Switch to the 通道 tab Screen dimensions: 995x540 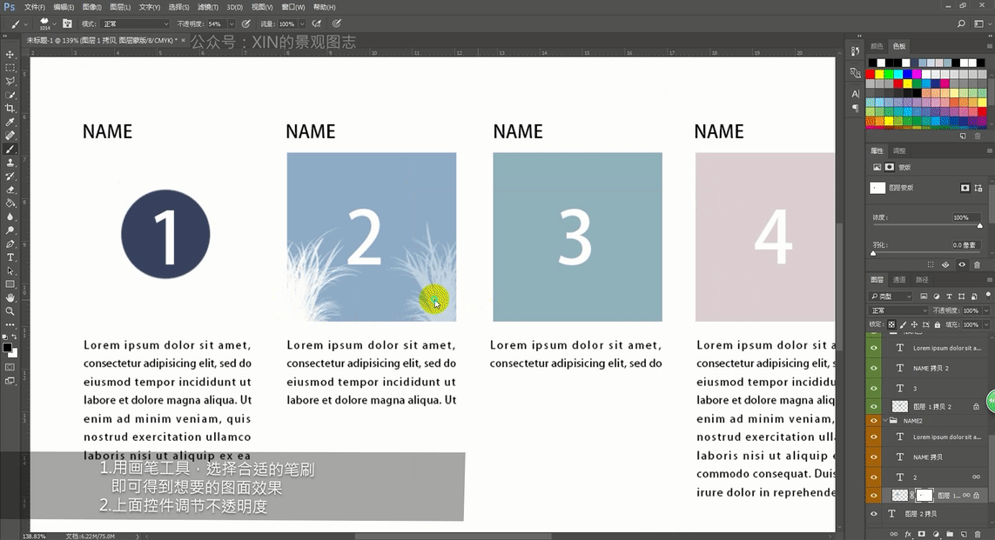(899, 279)
